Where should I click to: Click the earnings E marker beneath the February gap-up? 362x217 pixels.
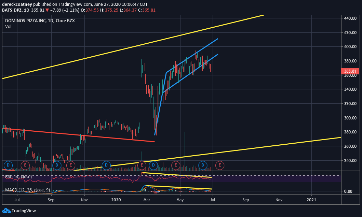coord(142,165)
